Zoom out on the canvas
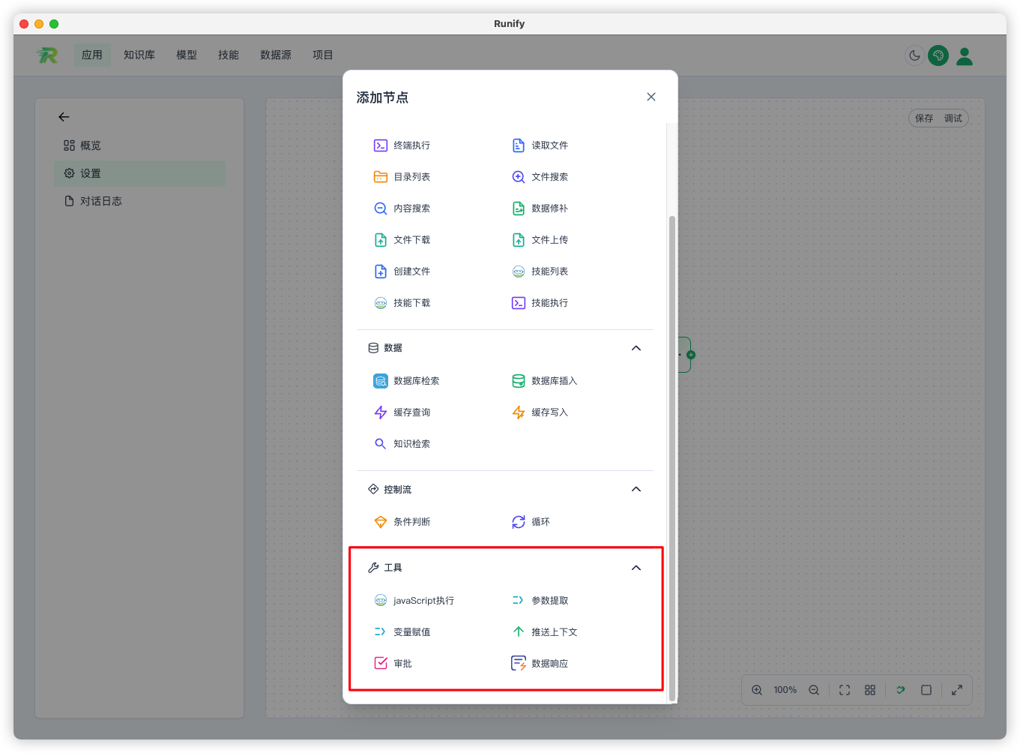The image size is (1020, 753). (x=814, y=690)
